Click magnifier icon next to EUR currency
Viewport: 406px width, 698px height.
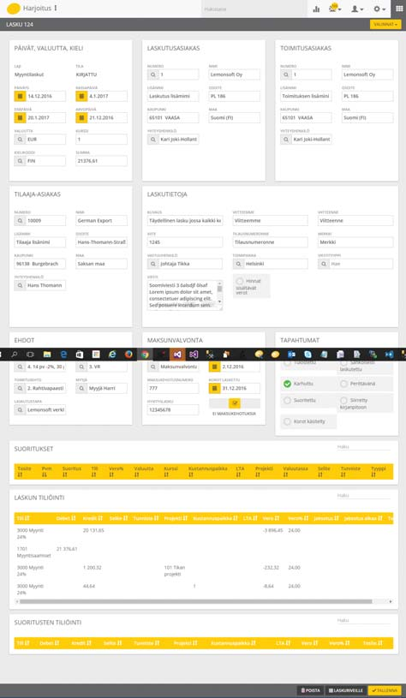20,140
